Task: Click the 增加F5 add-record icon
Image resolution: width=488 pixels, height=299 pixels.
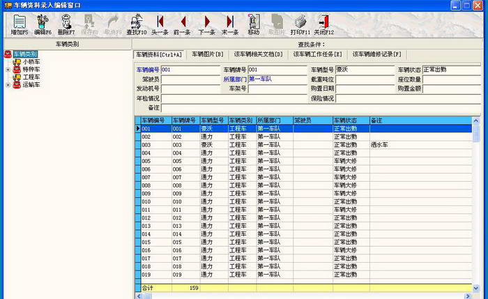Action: (x=20, y=22)
